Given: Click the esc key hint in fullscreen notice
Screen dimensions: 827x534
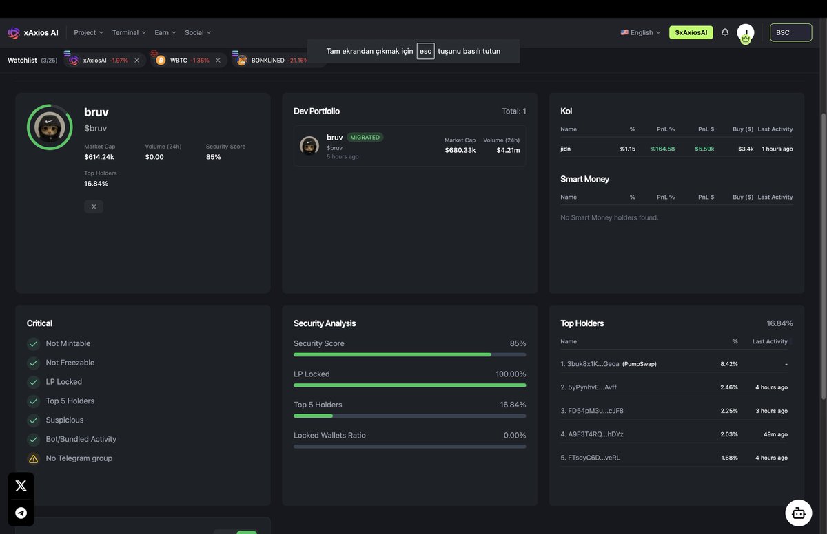Looking at the screenshot, I should pyautogui.click(x=426, y=51).
